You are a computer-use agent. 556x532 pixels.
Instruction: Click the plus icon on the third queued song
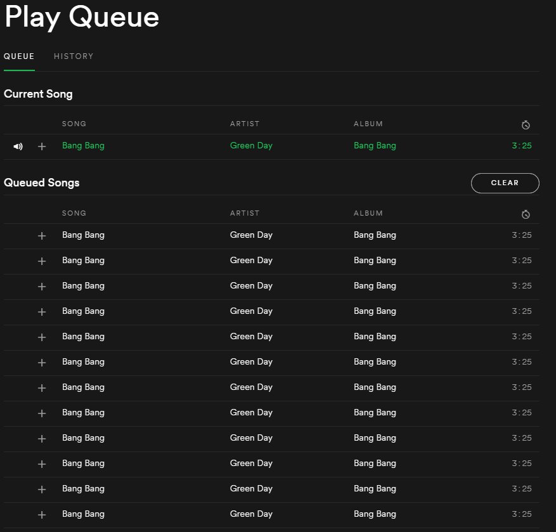42,286
